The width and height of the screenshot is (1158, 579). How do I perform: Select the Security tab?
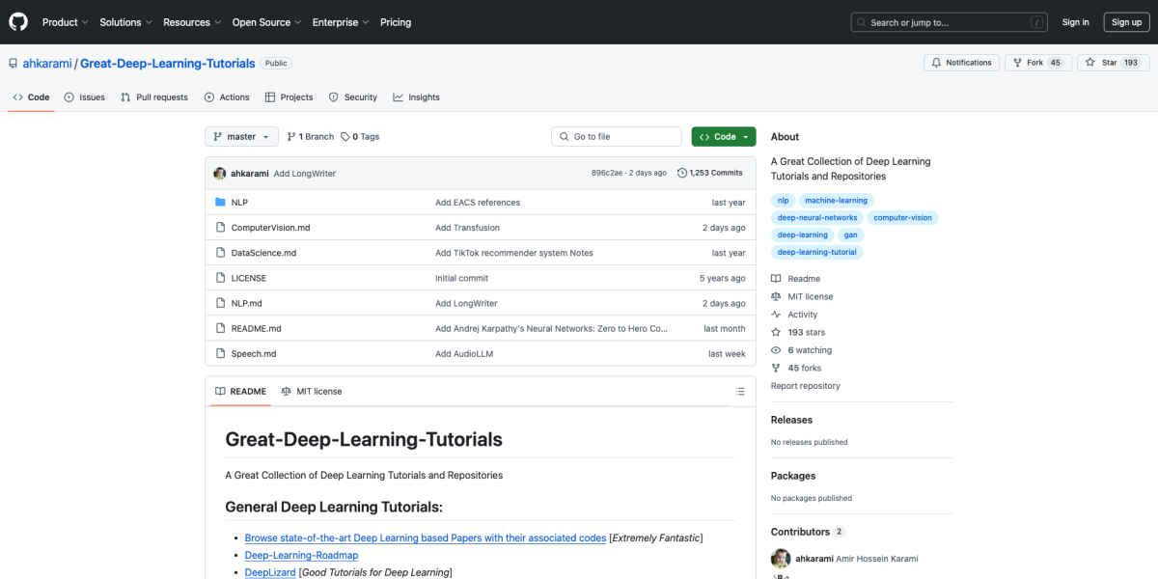click(353, 96)
